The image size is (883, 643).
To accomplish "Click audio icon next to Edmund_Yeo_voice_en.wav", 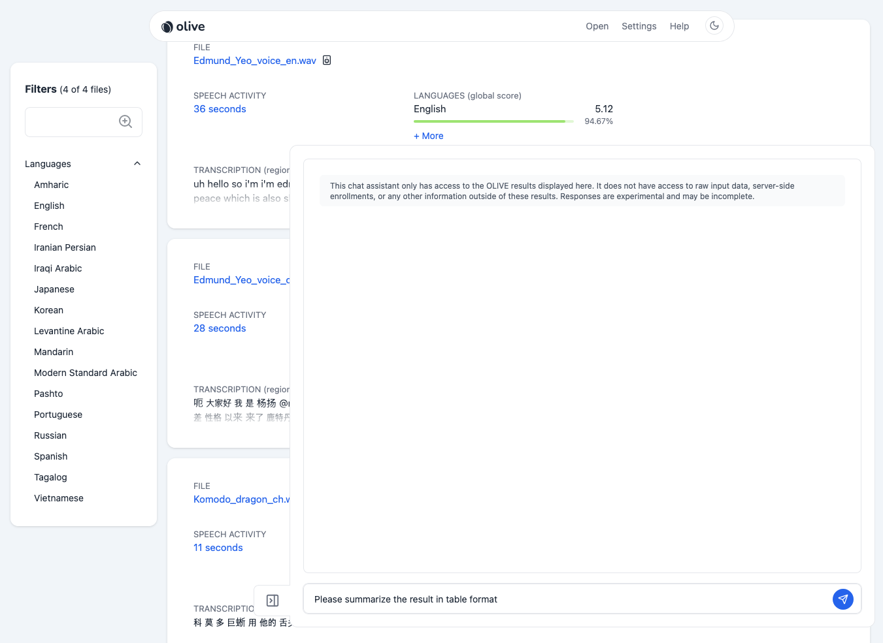I will (x=327, y=61).
